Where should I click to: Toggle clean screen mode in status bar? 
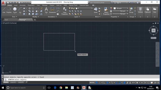coord(155,83)
